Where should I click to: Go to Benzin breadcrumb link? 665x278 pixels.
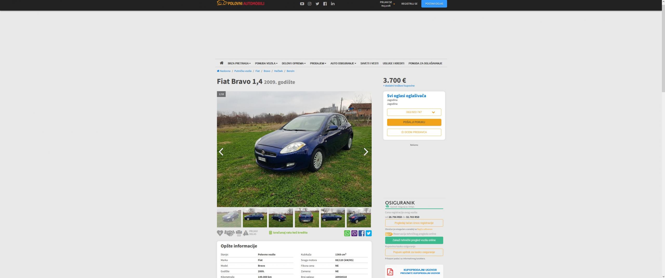pos(290,71)
